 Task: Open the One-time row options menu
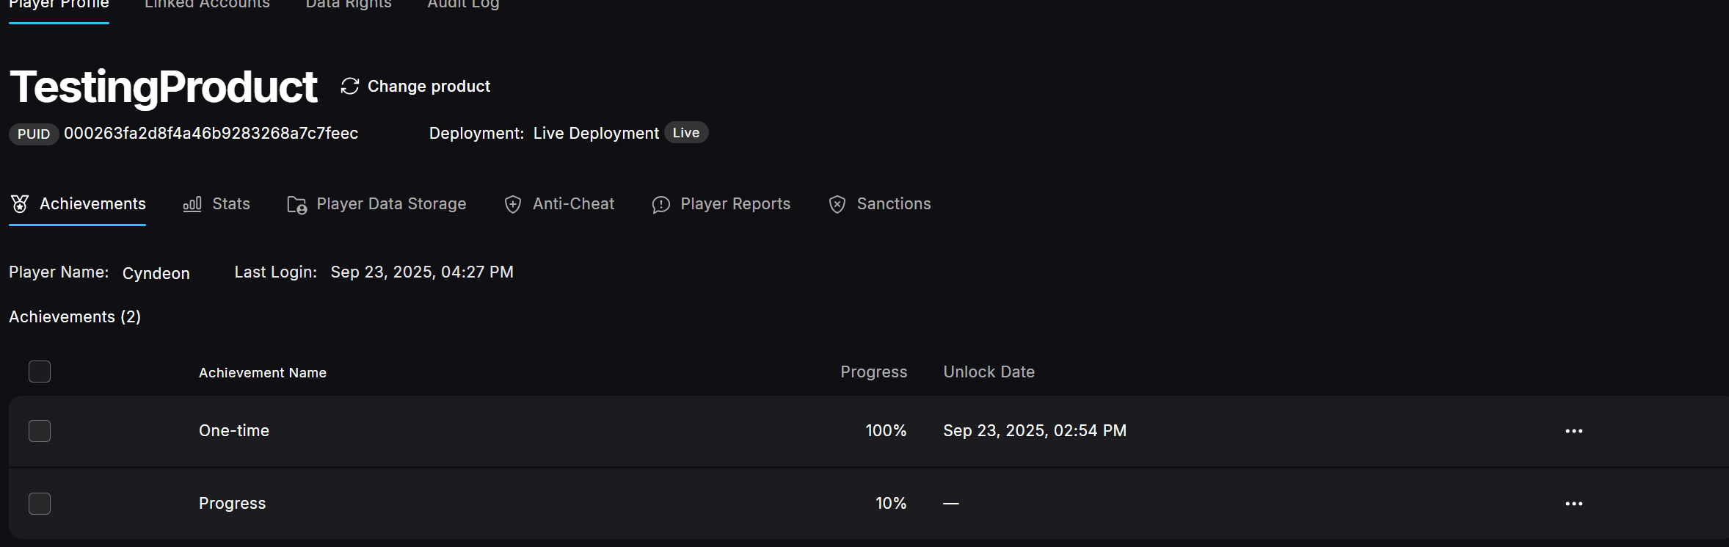point(1573,431)
